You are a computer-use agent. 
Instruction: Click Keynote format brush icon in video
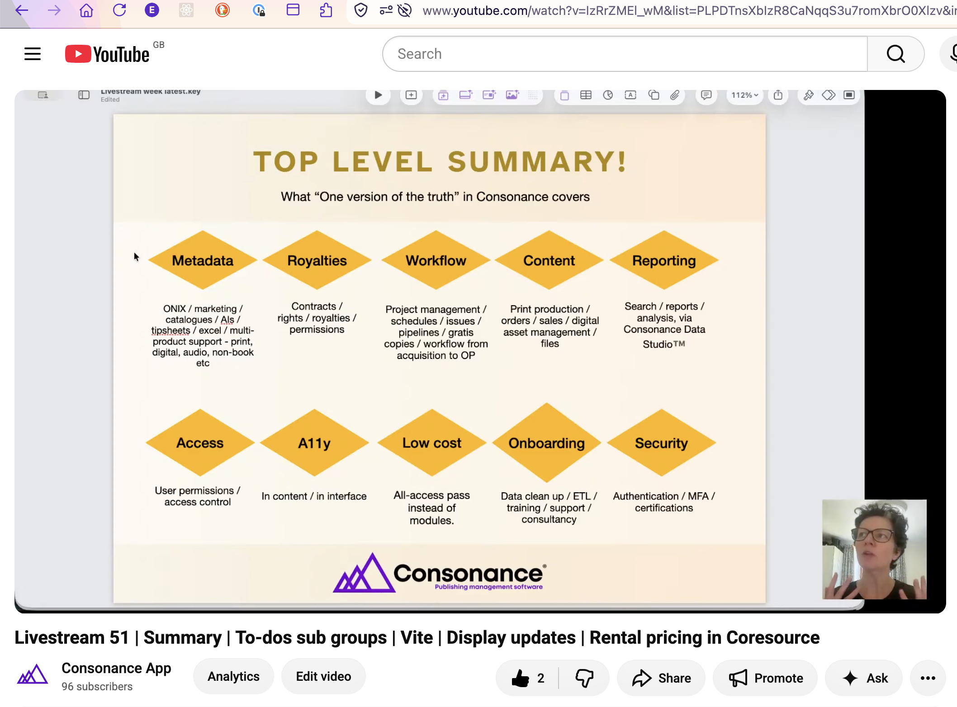[809, 95]
